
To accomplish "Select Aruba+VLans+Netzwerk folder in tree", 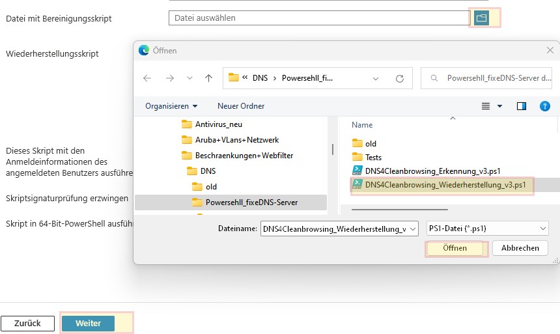I will pos(236,140).
